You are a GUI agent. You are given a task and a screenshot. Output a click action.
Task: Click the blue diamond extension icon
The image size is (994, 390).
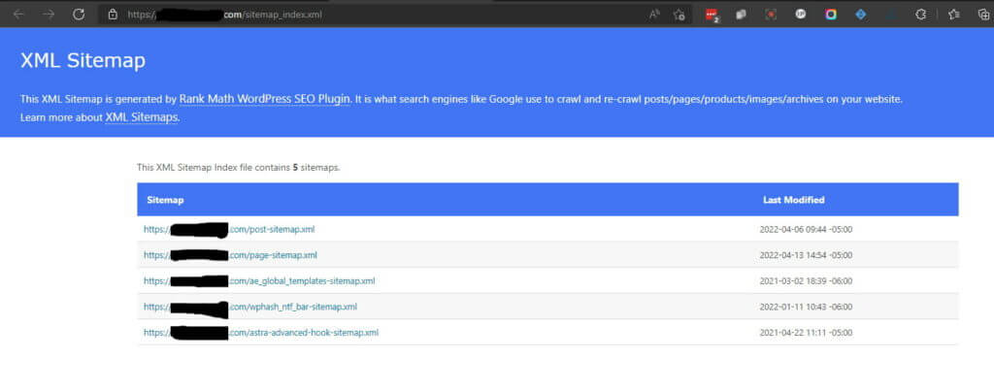(x=860, y=15)
